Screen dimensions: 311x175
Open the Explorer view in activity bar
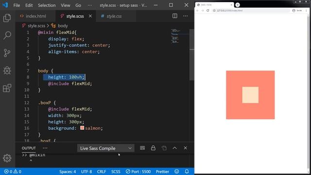click(x=7, y=18)
